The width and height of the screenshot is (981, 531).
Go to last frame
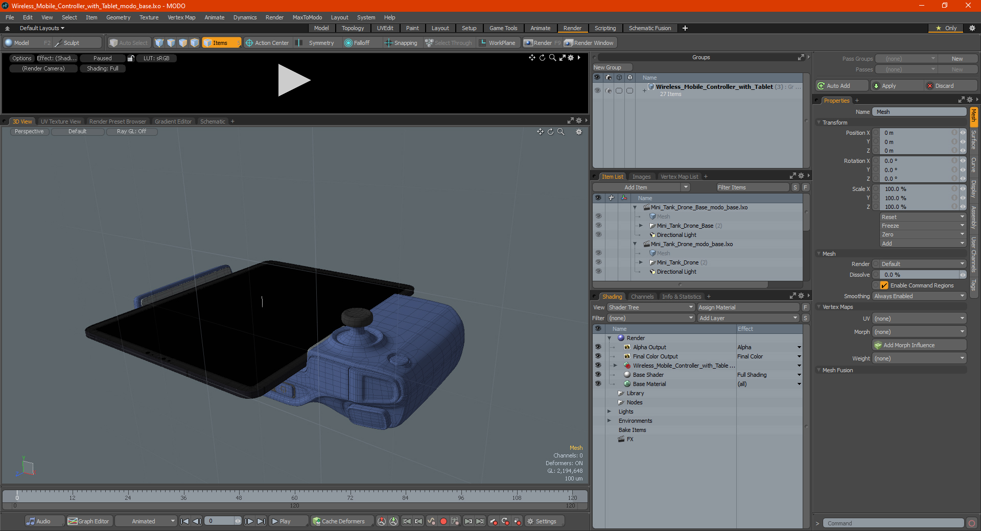(261, 521)
